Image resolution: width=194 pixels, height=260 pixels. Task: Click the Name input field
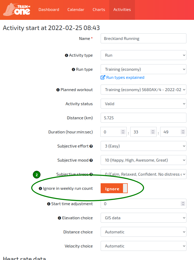(143, 39)
